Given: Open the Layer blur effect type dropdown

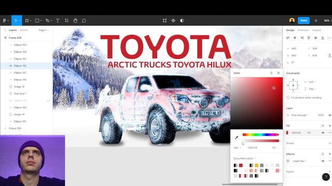Looking at the screenshot, I should 300,161.
